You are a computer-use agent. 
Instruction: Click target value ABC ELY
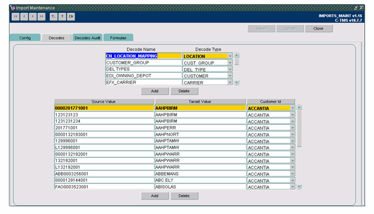(201, 180)
